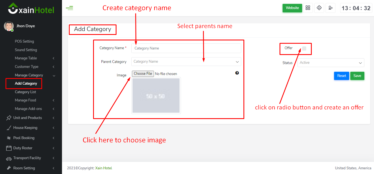Click the Transport Facility car icon
The image size is (374, 174).
click(x=9, y=158)
